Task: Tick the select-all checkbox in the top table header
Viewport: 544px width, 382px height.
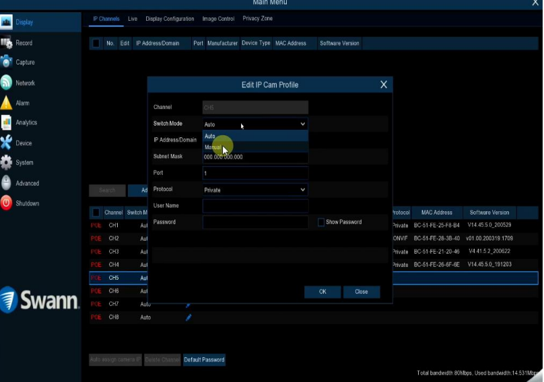Action: [96, 43]
